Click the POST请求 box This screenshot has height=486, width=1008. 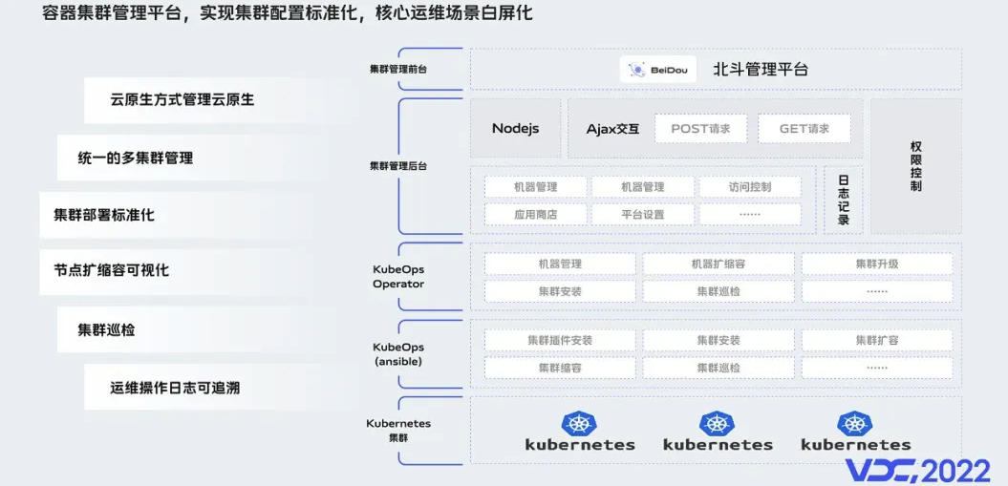(x=700, y=128)
